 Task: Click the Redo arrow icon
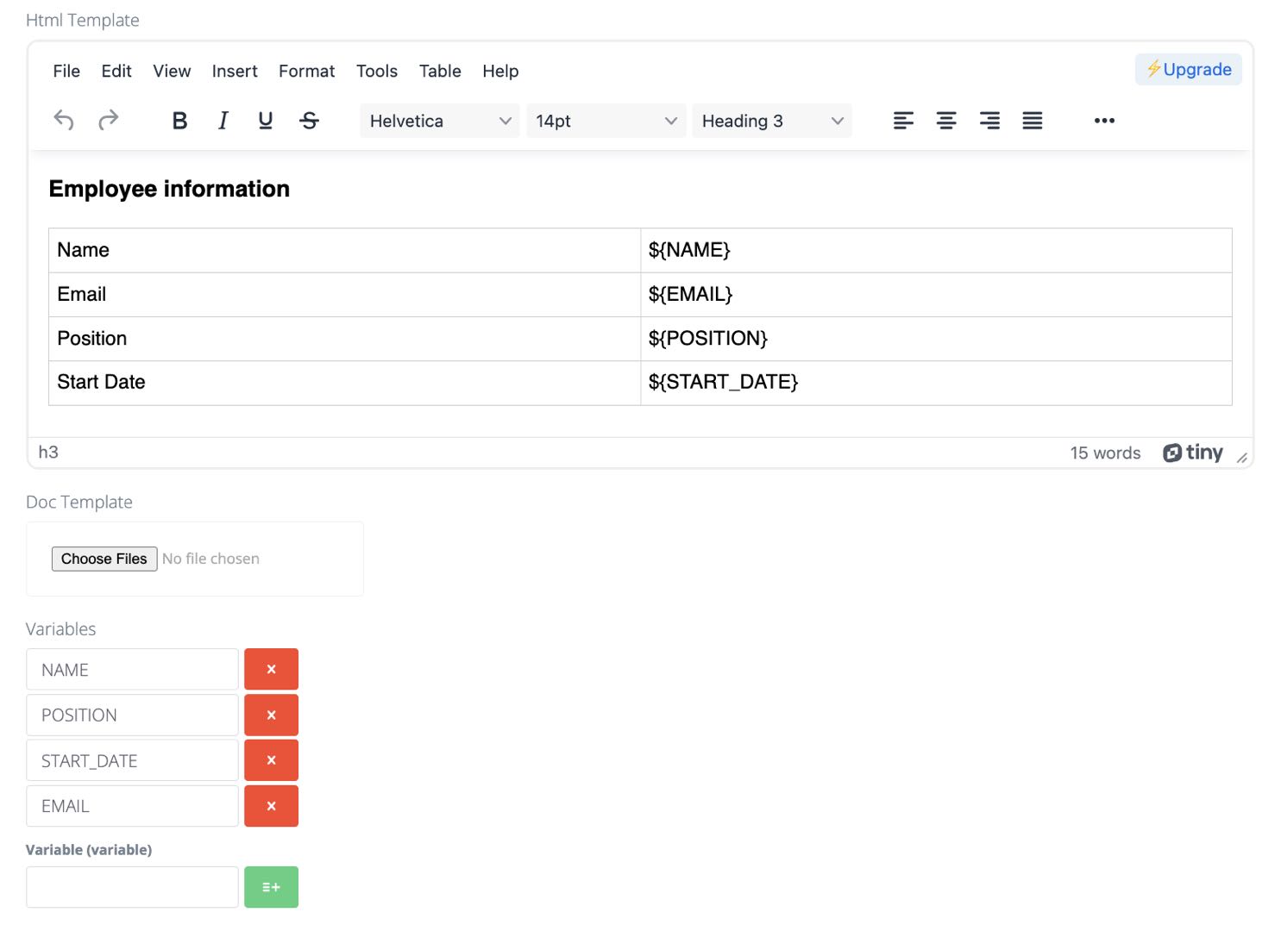coord(108,121)
